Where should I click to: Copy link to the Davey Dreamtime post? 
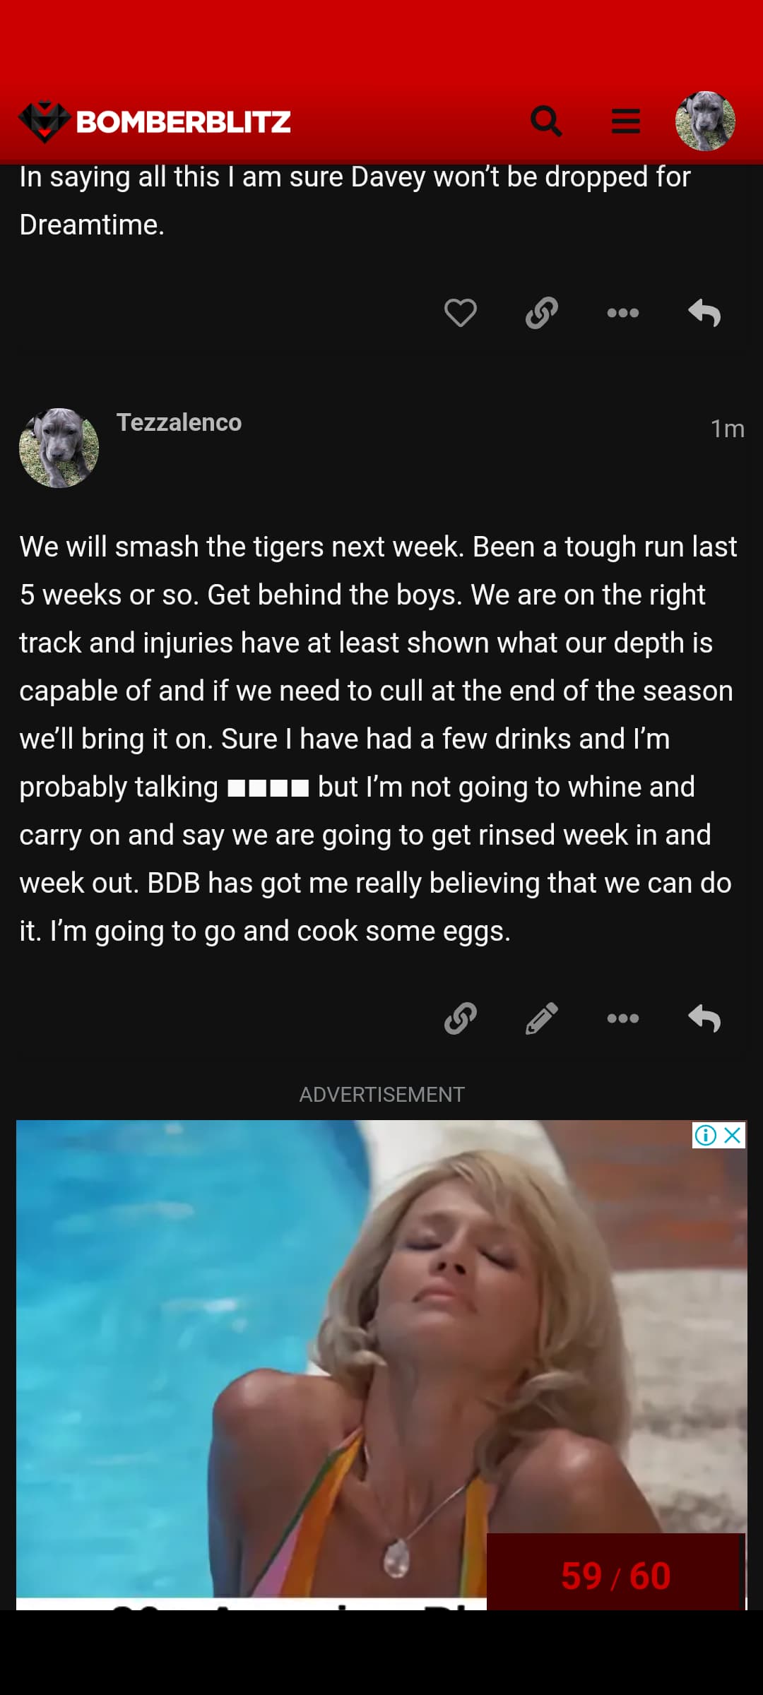[542, 313]
